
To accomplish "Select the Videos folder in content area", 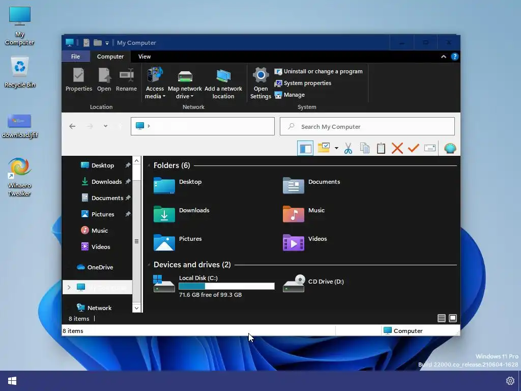I will tap(305, 243).
